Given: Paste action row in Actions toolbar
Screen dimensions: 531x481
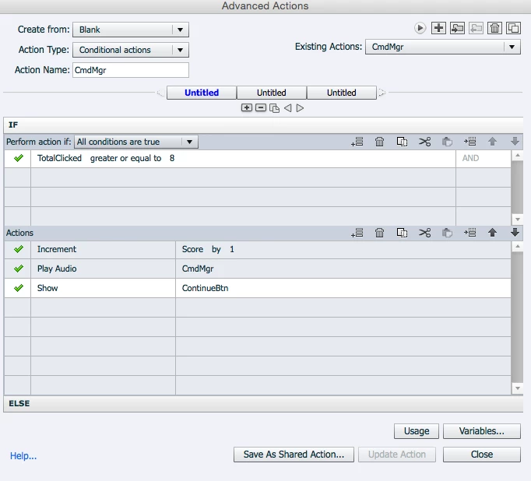Looking at the screenshot, I should [447, 233].
